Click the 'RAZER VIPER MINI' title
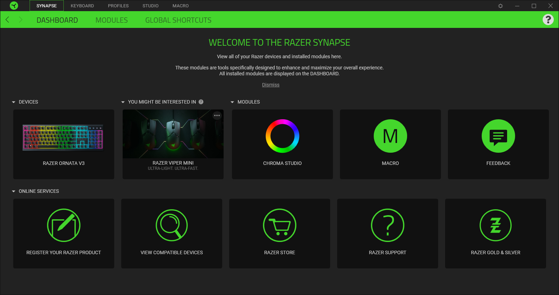 (173, 163)
